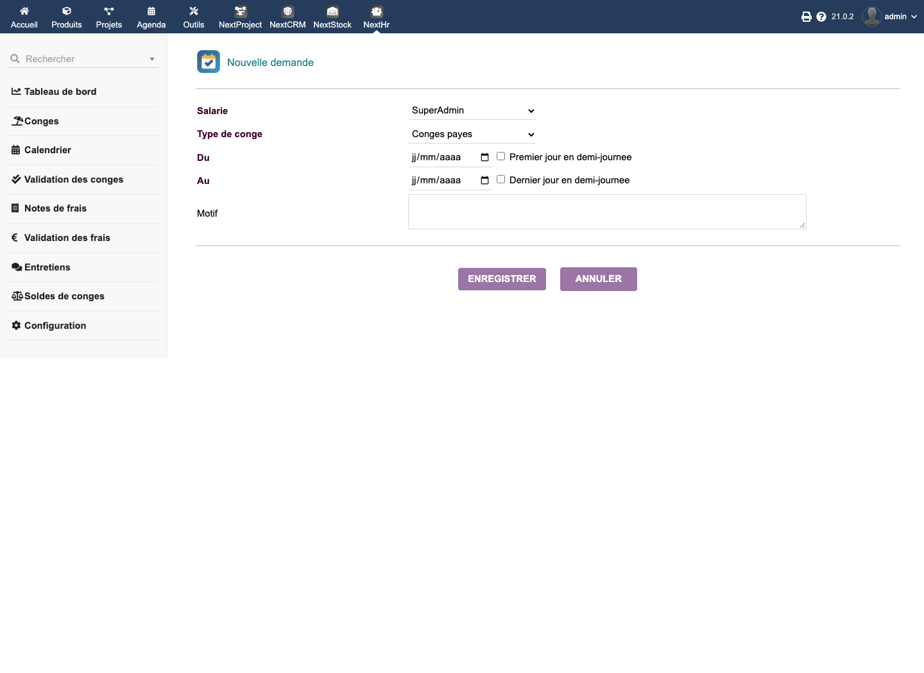Open the NextProject module icon
Image resolution: width=924 pixels, height=673 pixels.
(x=241, y=12)
